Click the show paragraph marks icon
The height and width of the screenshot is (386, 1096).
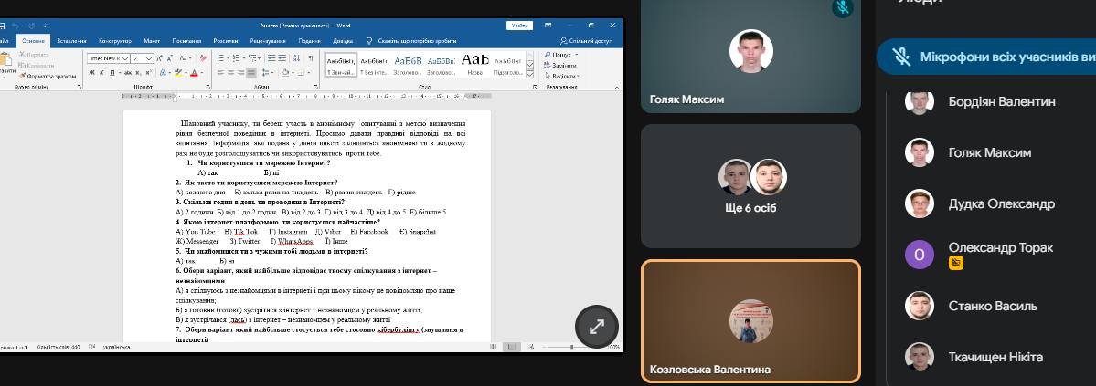[311, 57]
